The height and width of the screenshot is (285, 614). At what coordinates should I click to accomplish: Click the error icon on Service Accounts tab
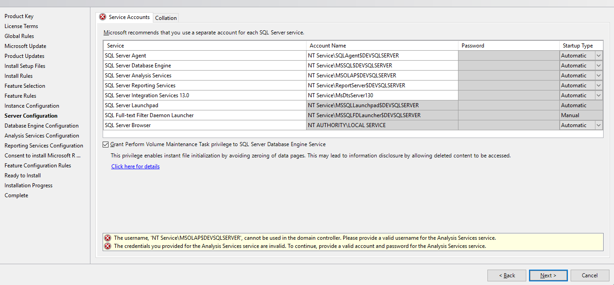(103, 17)
